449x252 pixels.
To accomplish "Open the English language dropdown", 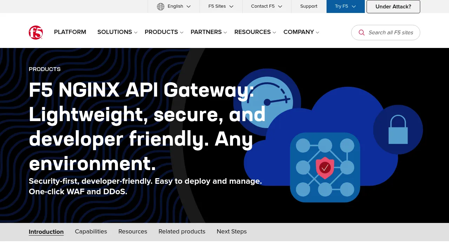I will tap(174, 6).
